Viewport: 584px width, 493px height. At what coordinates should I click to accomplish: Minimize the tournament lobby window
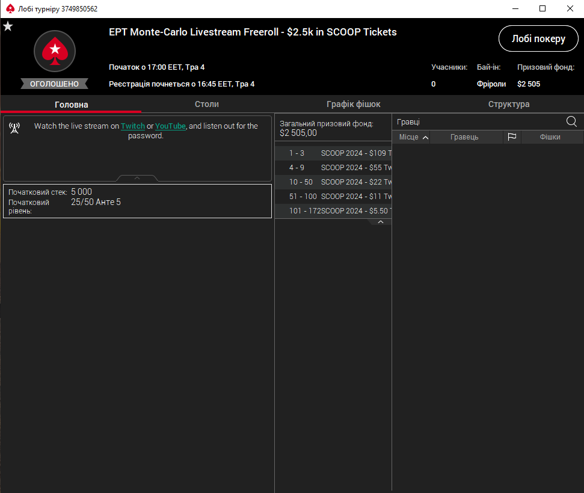click(515, 8)
